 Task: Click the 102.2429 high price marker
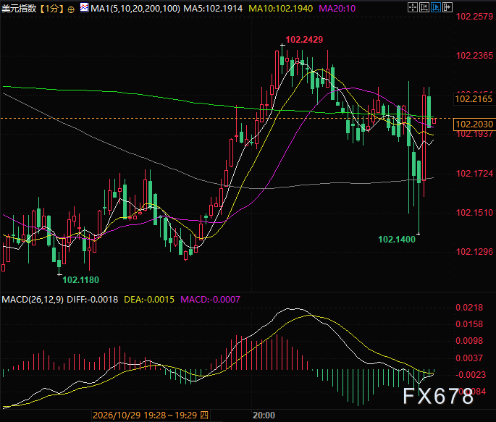click(x=304, y=40)
